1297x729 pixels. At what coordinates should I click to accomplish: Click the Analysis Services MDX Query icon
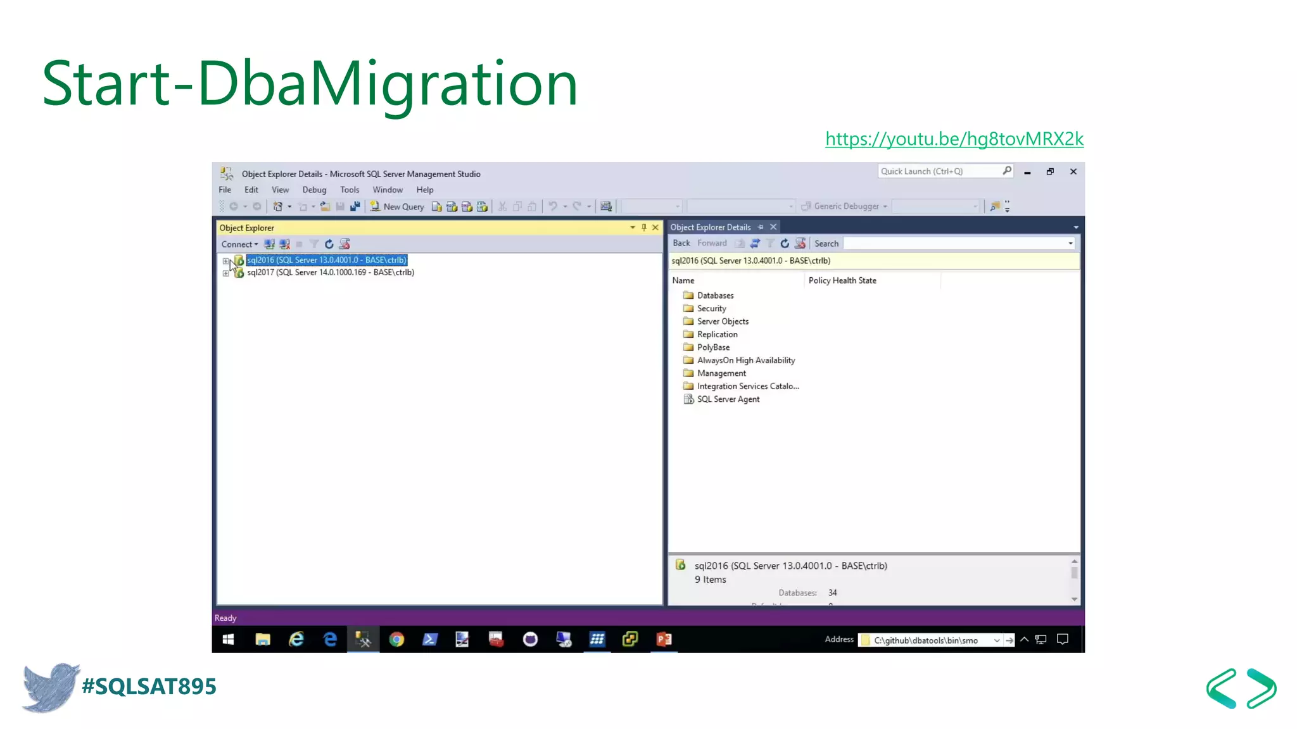pyautogui.click(x=452, y=206)
